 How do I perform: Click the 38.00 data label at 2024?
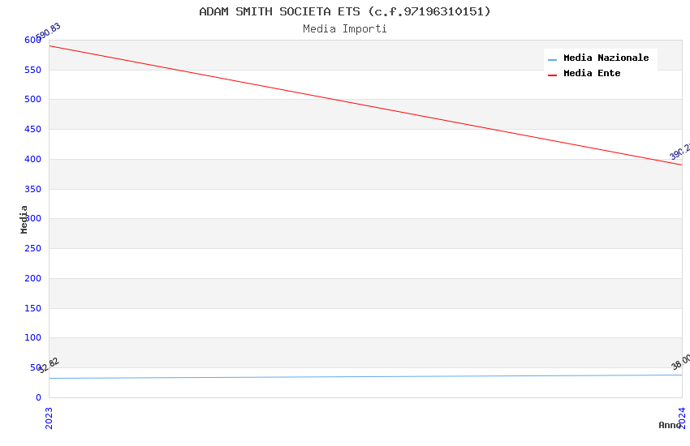[681, 362]
